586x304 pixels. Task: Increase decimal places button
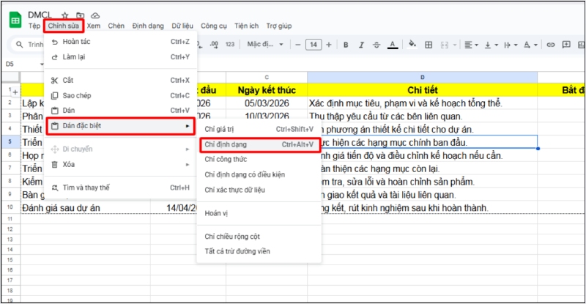[x=214, y=45]
